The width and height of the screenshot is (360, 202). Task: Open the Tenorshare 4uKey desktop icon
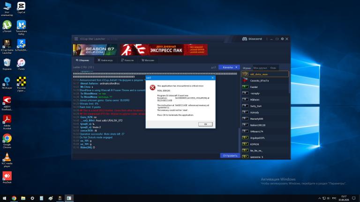click(21, 28)
